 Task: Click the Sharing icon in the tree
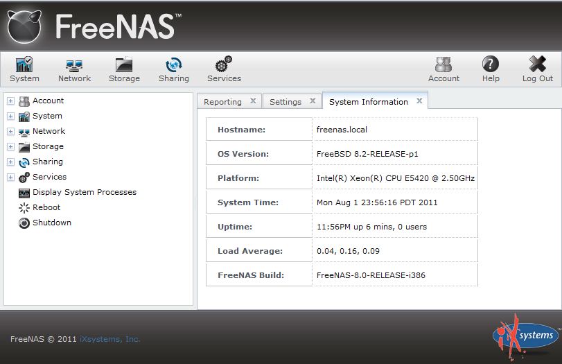pyautogui.click(x=24, y=162)
